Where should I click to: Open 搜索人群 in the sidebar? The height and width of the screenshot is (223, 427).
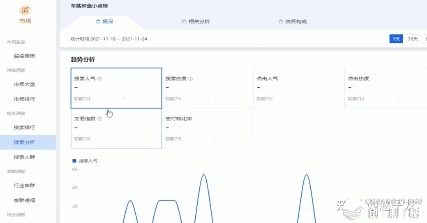(25, 157)
